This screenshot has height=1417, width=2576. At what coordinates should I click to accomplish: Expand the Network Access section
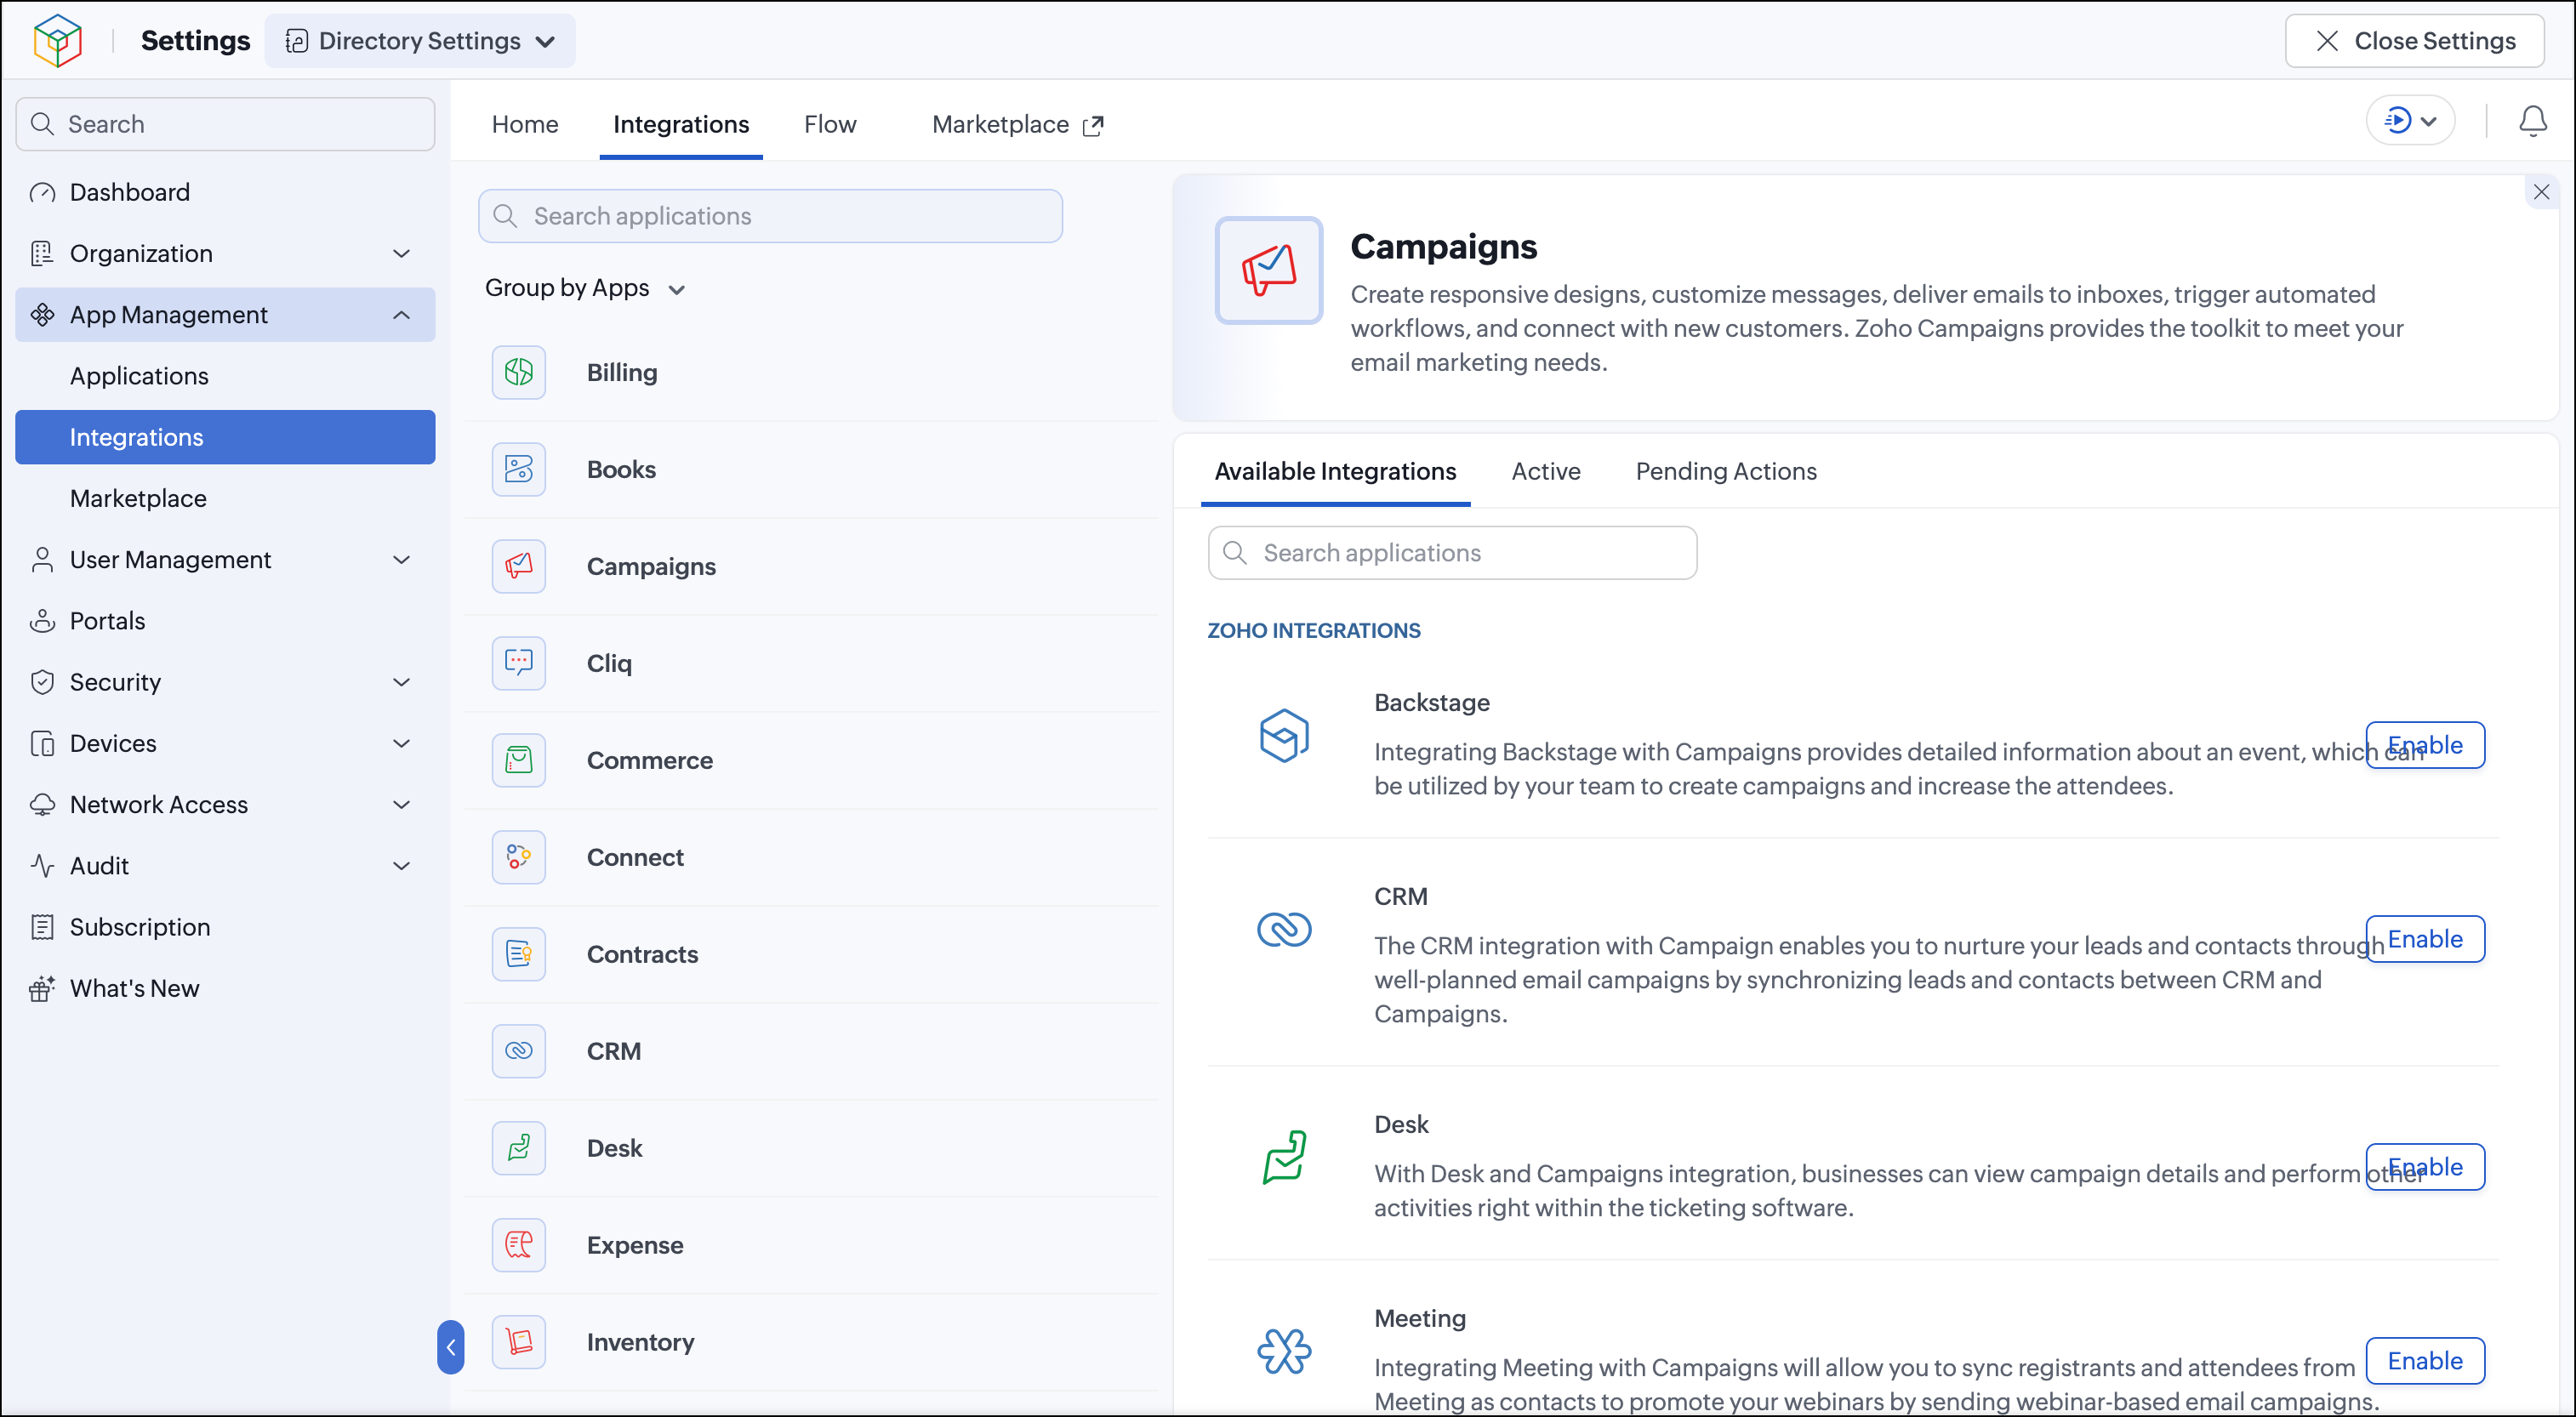point(401,805)
